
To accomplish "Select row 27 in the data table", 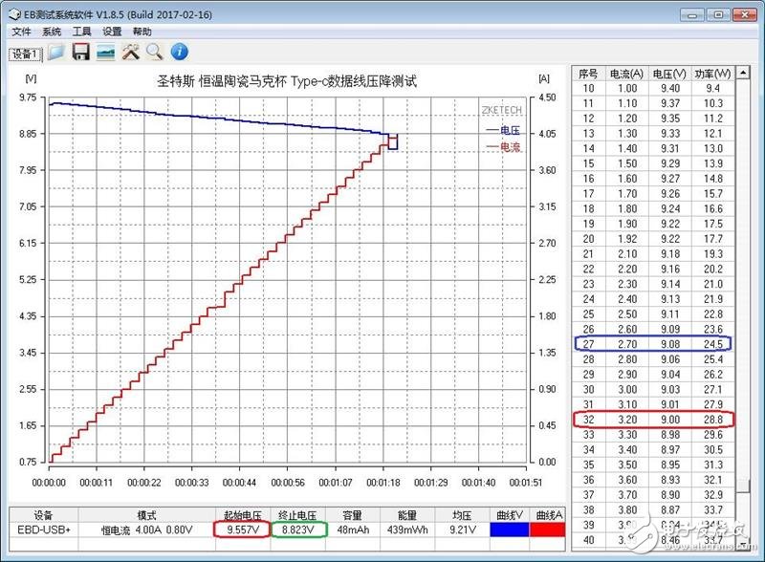I will point(650,344).
